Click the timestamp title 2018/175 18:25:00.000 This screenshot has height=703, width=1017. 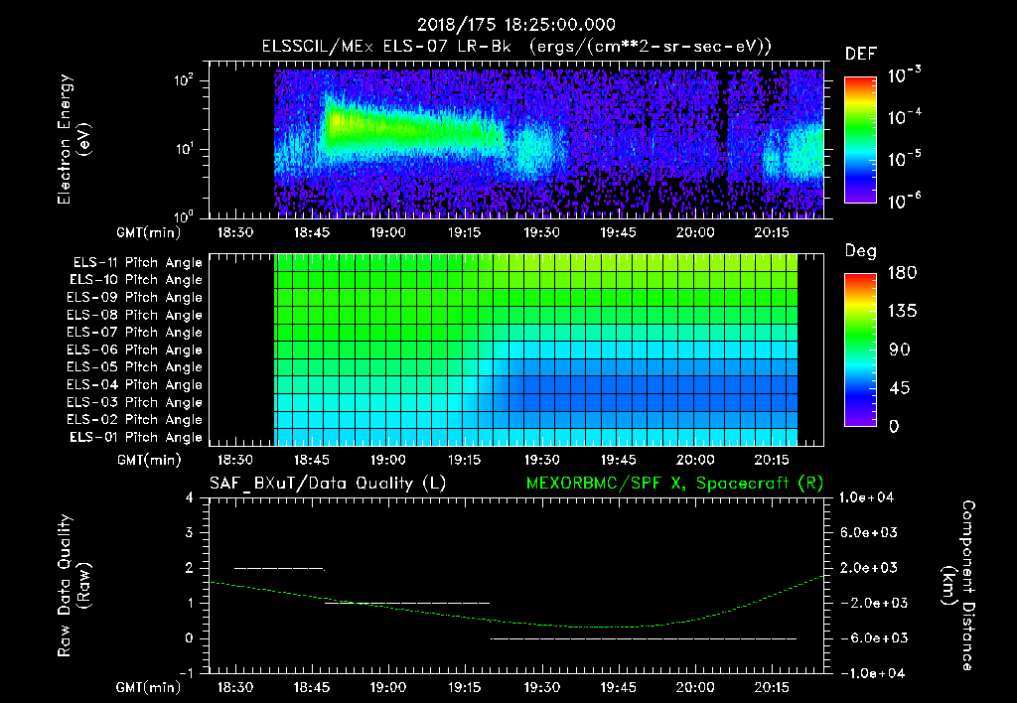pos(516,25)
